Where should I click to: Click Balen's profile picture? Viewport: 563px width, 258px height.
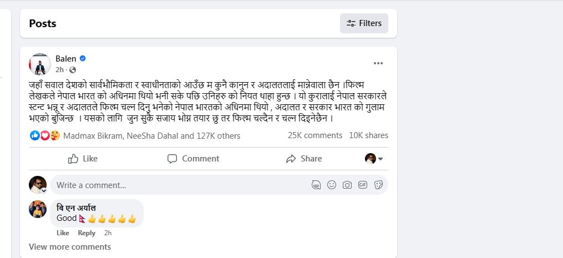[39, 64]
